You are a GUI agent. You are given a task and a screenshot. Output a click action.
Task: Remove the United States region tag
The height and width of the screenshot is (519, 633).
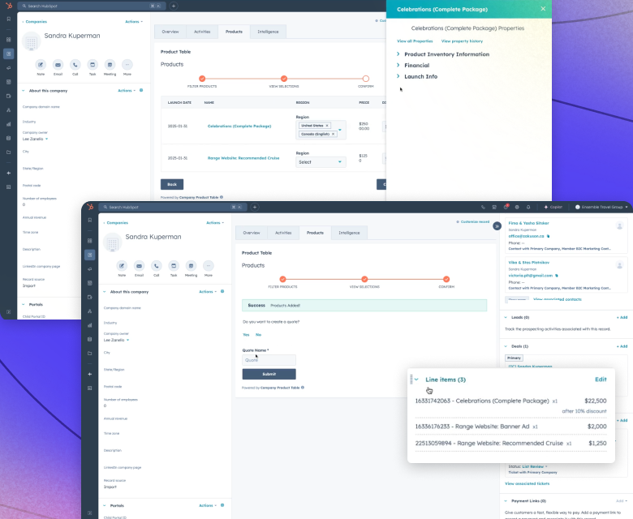[327, 126]
